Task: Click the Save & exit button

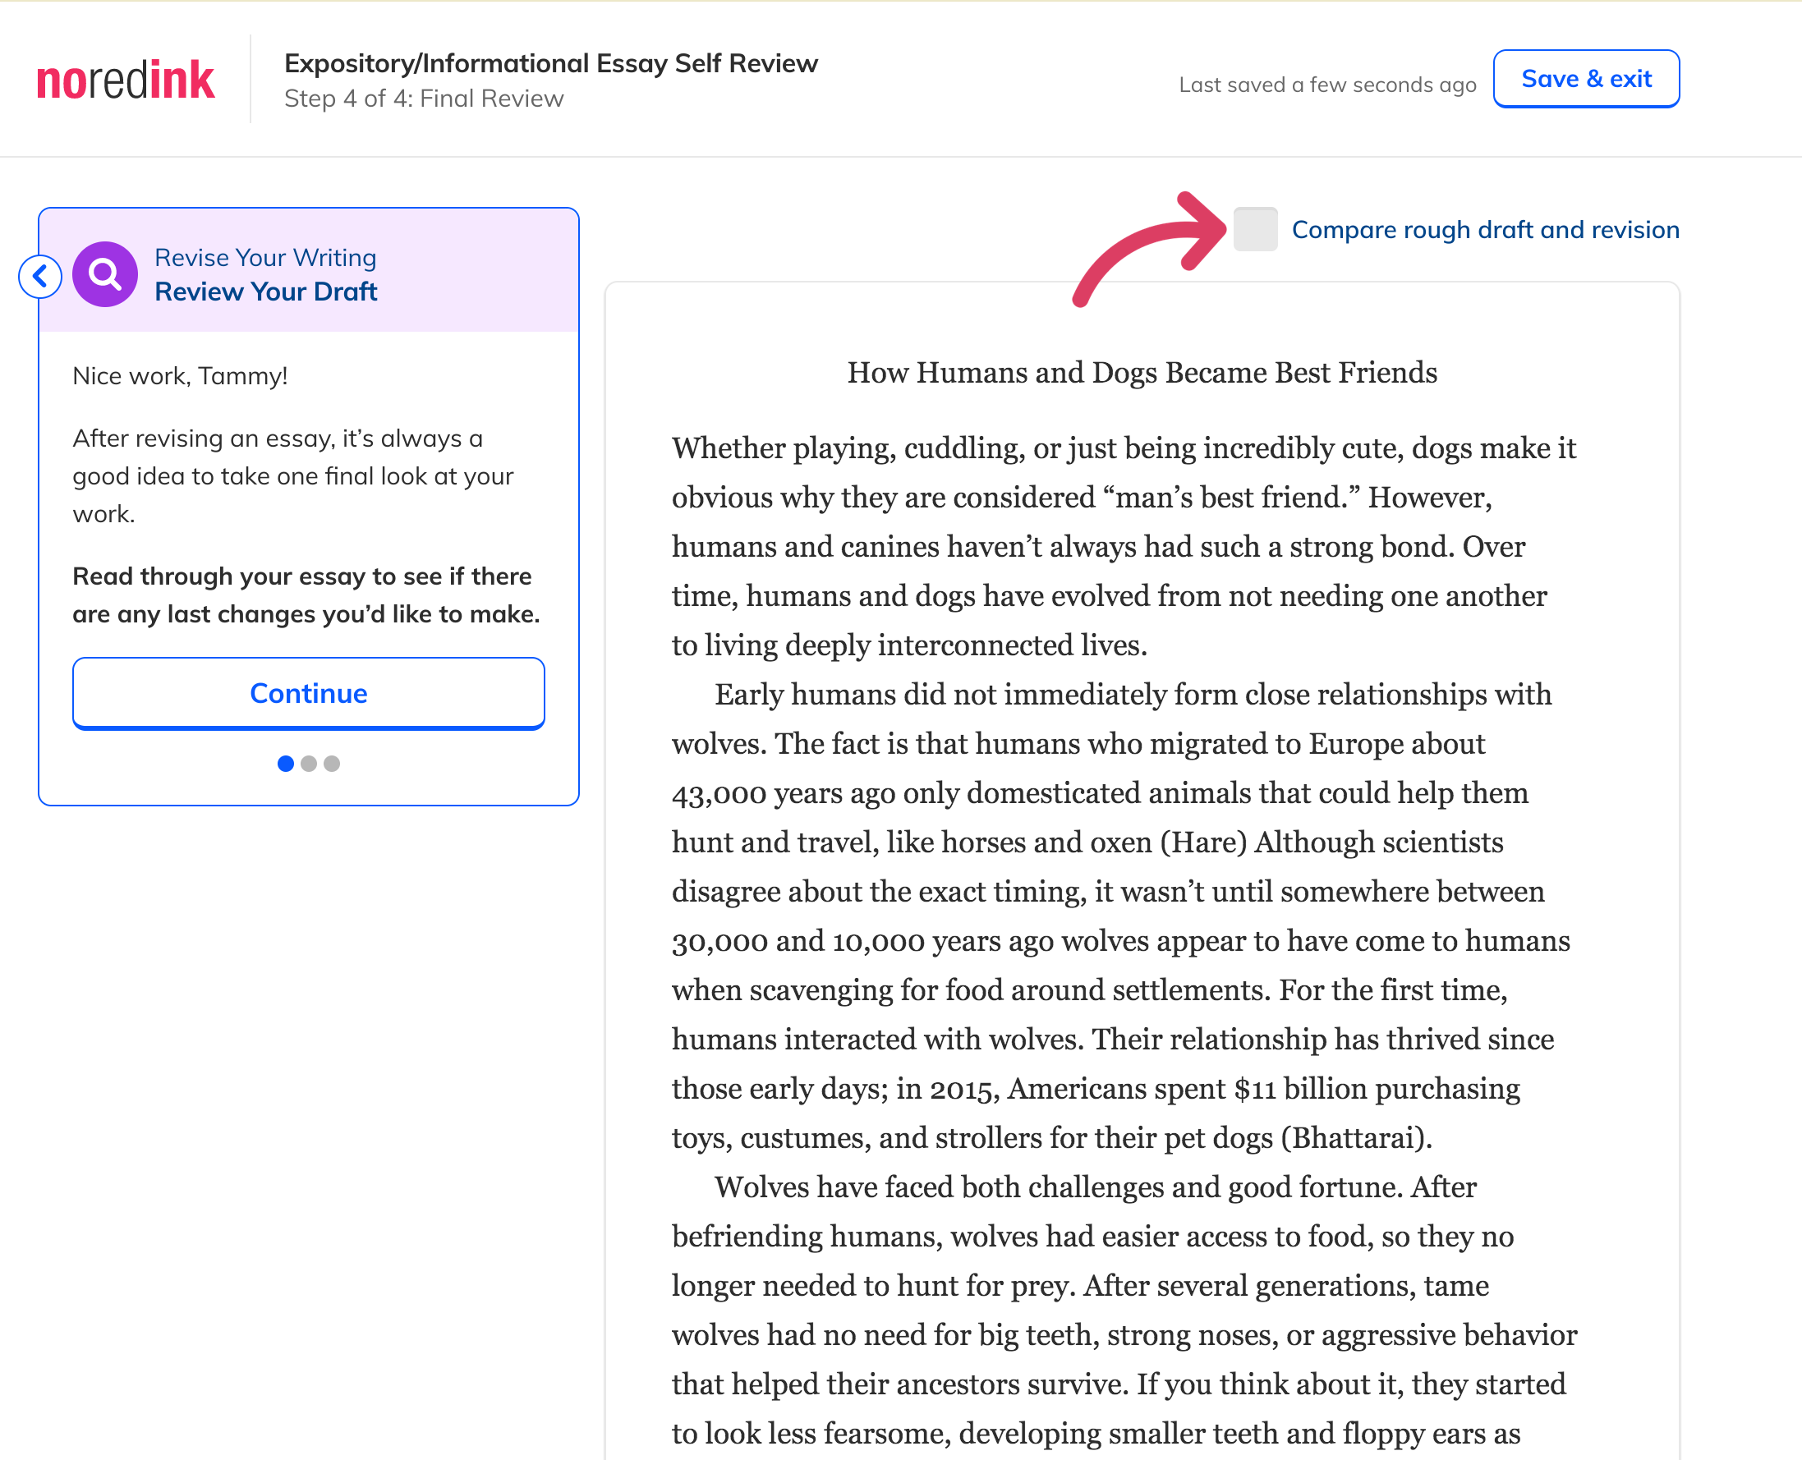Action: [1586, 79]
